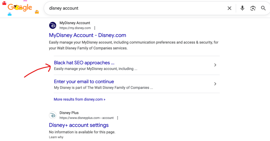The width and height of the screenshot is (270, 141).
Task: Open Google Lens image search icon
Action: click(253, 8)
